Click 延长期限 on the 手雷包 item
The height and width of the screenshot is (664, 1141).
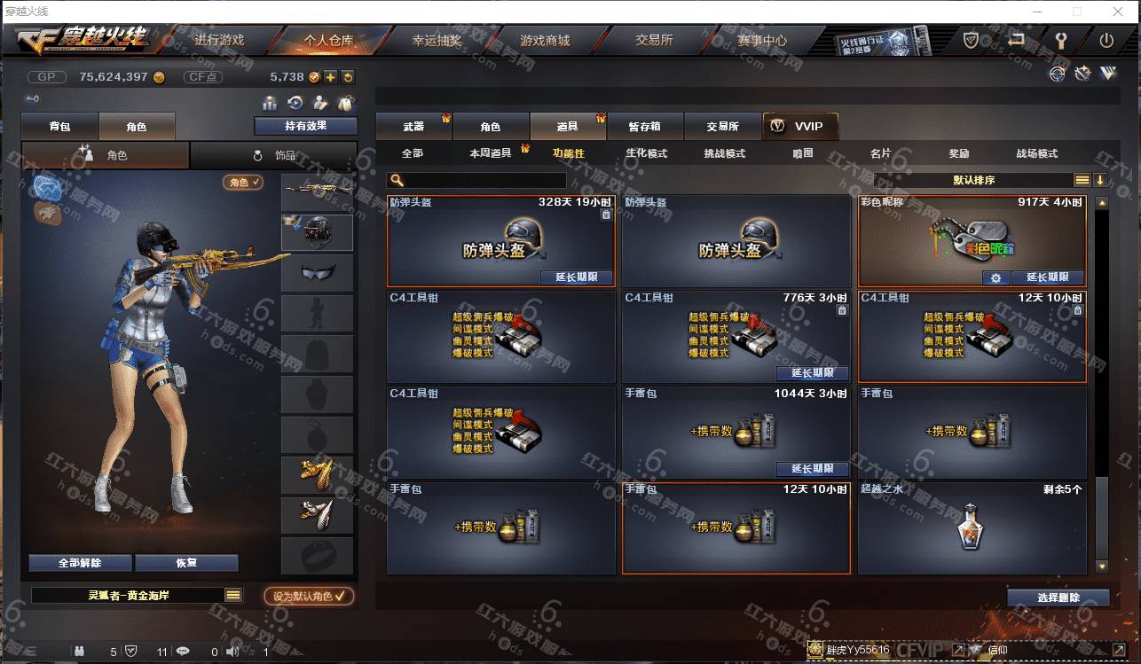click(x=813, y=468)
